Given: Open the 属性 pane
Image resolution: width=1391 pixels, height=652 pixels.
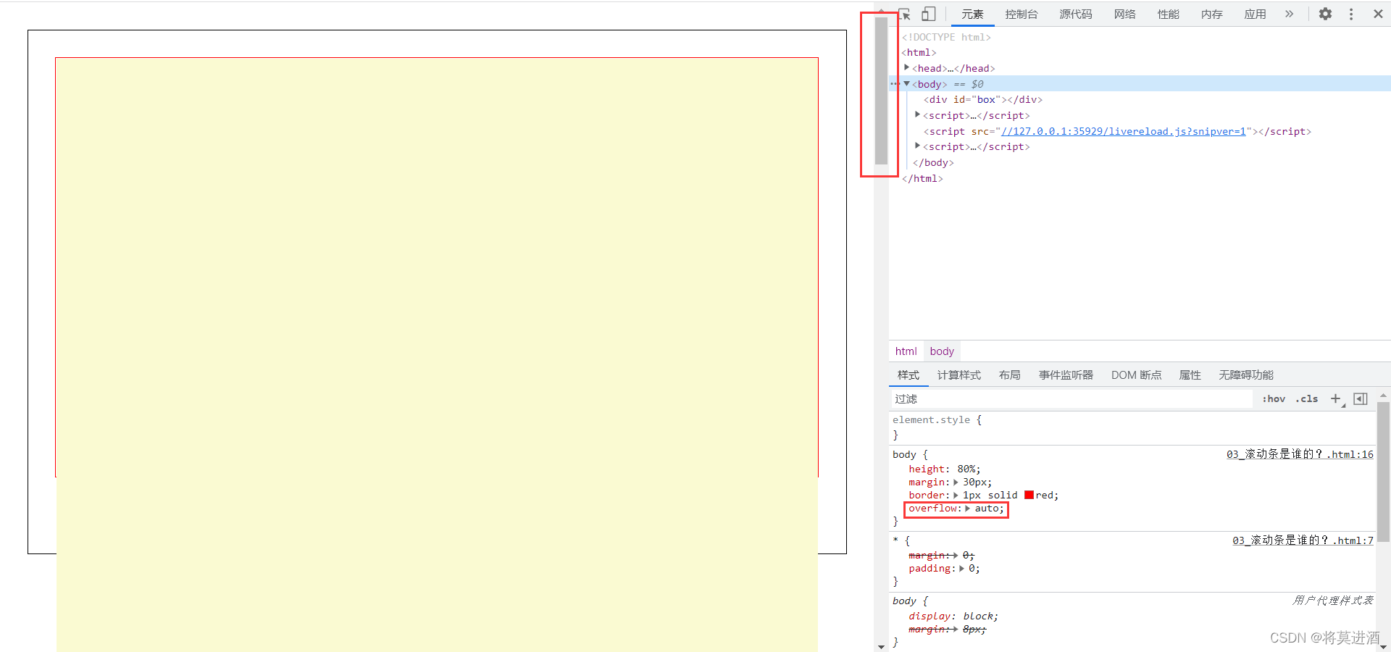Looking at the screenshot, I should coord(1190,375).
